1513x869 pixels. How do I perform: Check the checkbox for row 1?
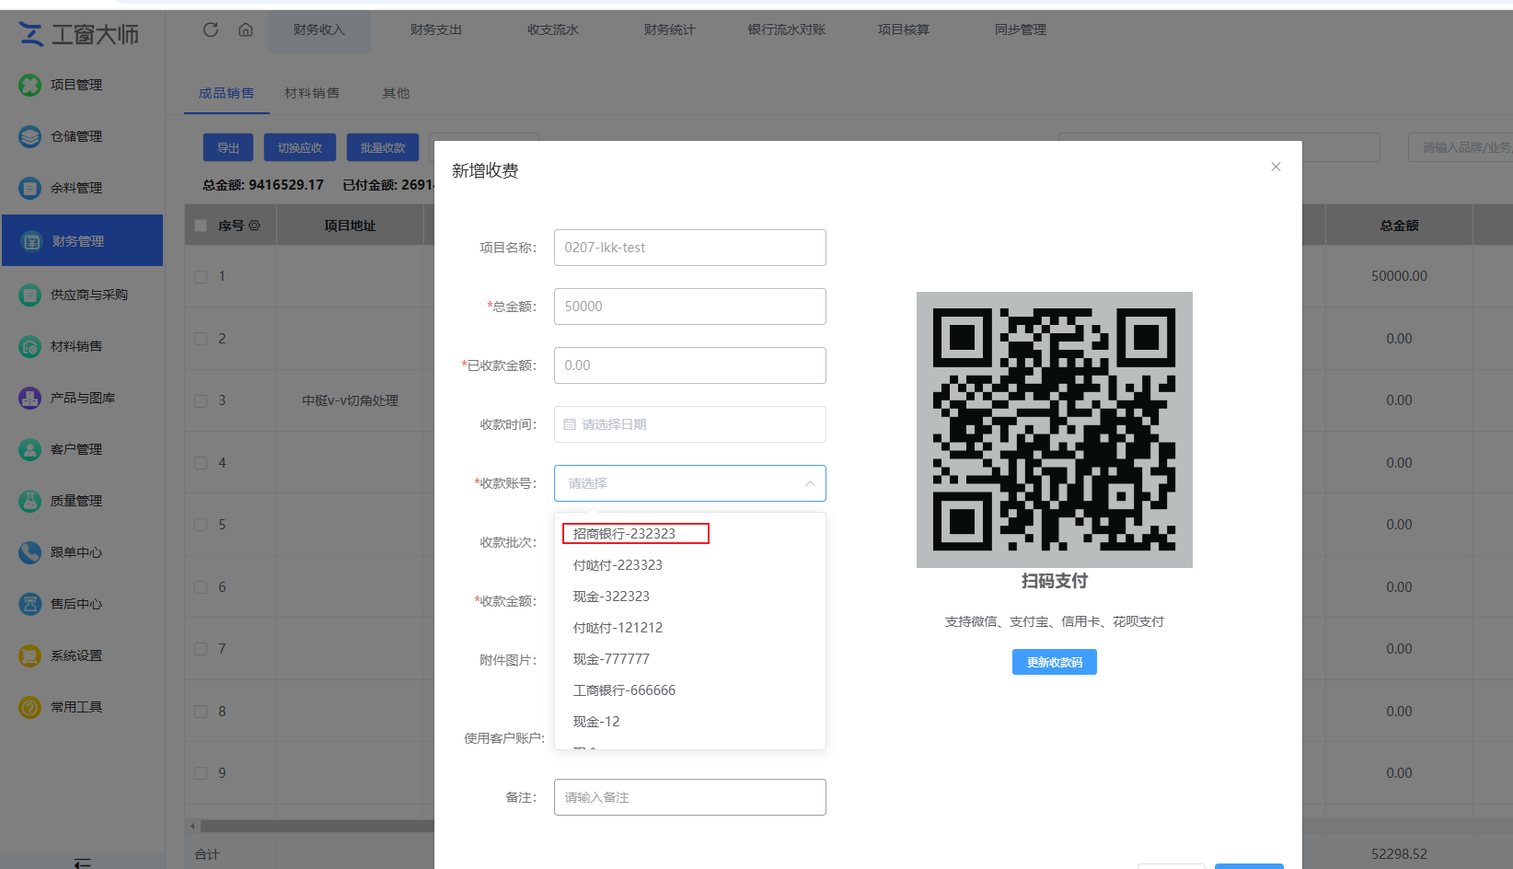click(x=201, y=276)
